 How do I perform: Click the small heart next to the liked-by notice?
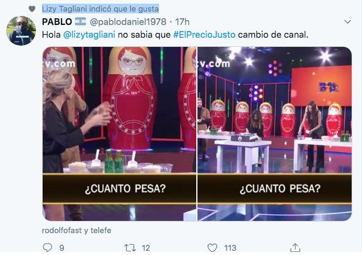[x=32, y=9]
